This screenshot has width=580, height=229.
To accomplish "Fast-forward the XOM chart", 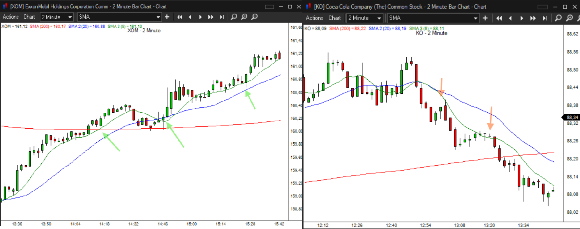I will click(x=211, y=17).
